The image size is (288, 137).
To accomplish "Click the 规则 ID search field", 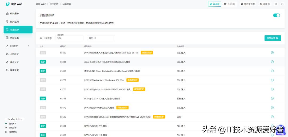I will 101,38.
